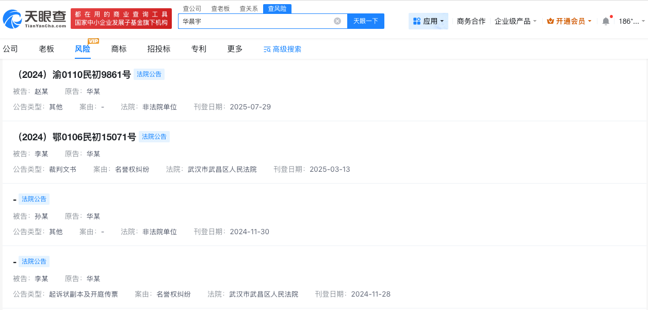
Task: Select the 商标 results tab
Action: click(x=119, y=49)
